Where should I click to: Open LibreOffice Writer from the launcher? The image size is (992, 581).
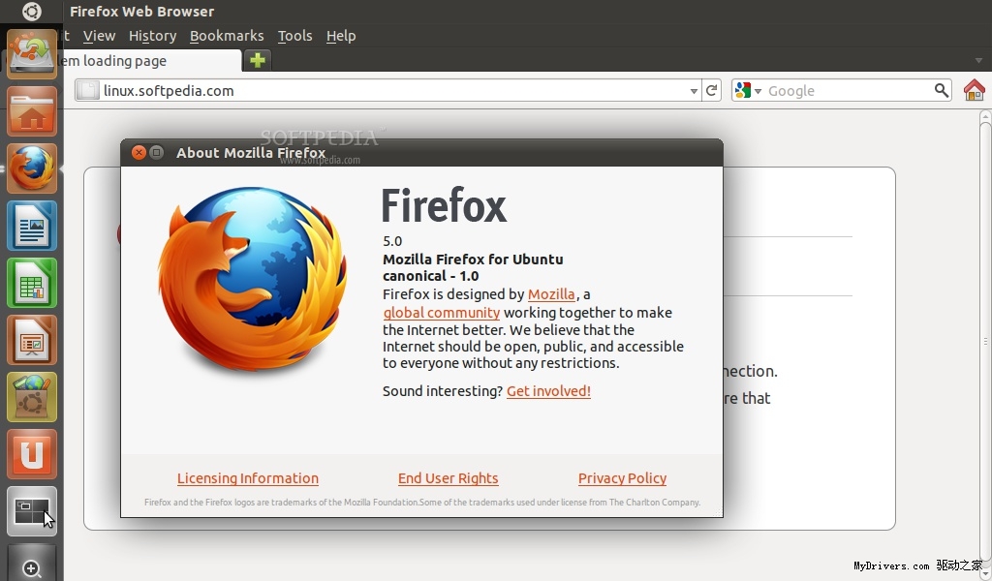click(x=32, y=226)
